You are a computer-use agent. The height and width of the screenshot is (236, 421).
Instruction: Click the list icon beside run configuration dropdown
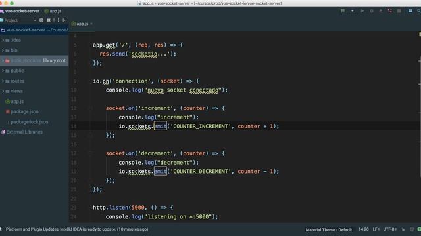[343, 11]
